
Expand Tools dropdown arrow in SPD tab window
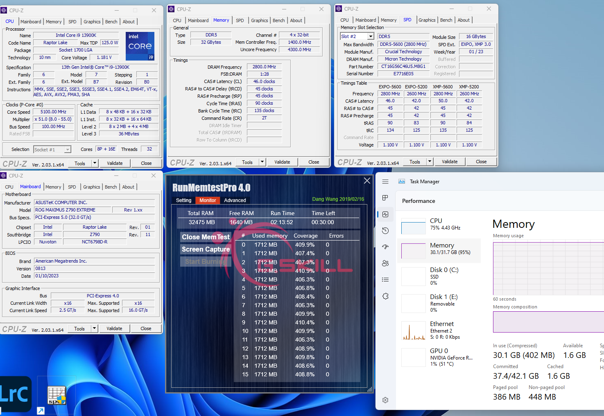(430, 162)
